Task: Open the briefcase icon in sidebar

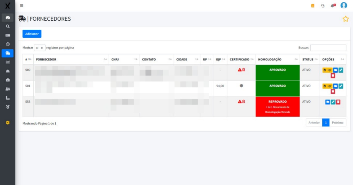Action: click(8, 80)
